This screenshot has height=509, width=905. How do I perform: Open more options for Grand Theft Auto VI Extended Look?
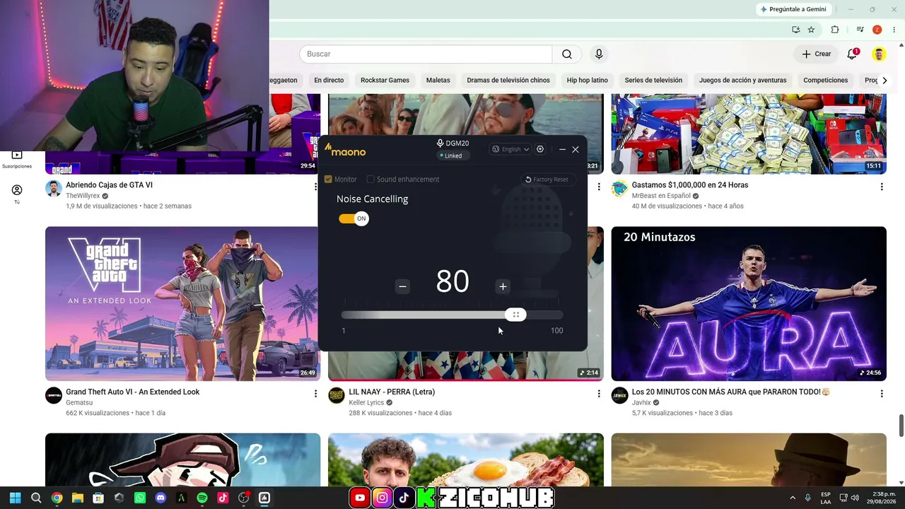(x=315, y=394)
